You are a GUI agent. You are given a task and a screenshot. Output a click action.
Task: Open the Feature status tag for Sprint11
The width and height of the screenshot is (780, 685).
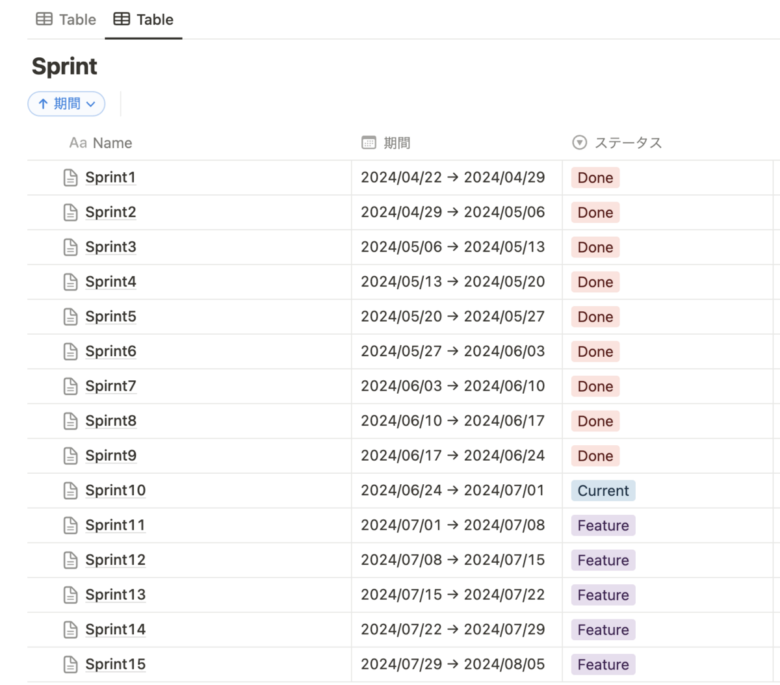coord(603,526)
